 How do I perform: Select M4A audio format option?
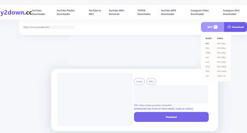207,48
